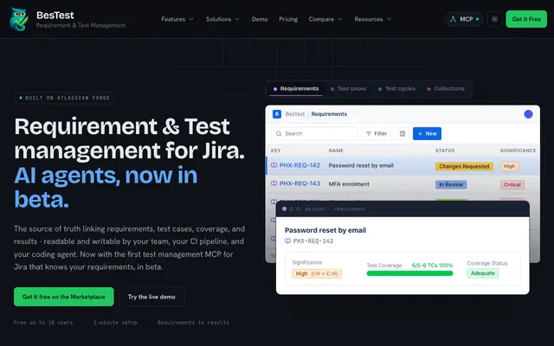Click the Changes Requested status badge

pyautogui.click(x=464, y=166)
